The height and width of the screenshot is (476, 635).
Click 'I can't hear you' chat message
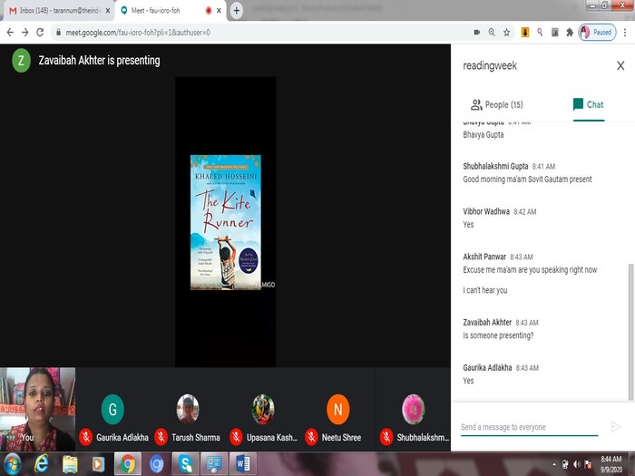pyautogui.click(x=484, y=290)
